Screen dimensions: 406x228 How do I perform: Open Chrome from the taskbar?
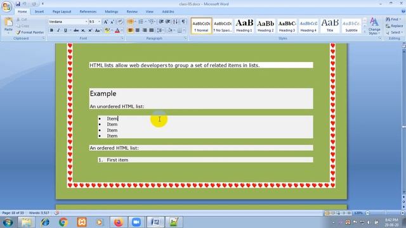pos(63,222)
